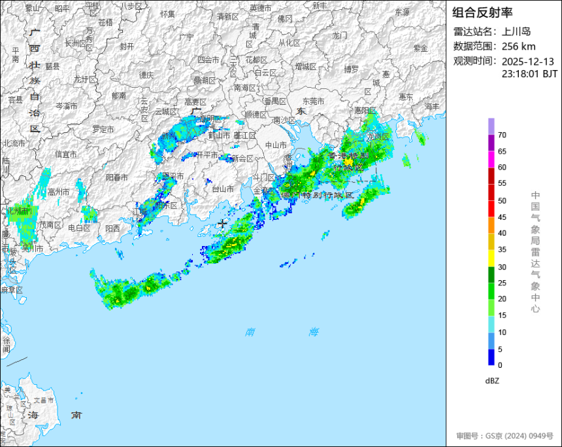Click the '德庆' map label
The height and width of the screenshot is (447, 562).
146,75
